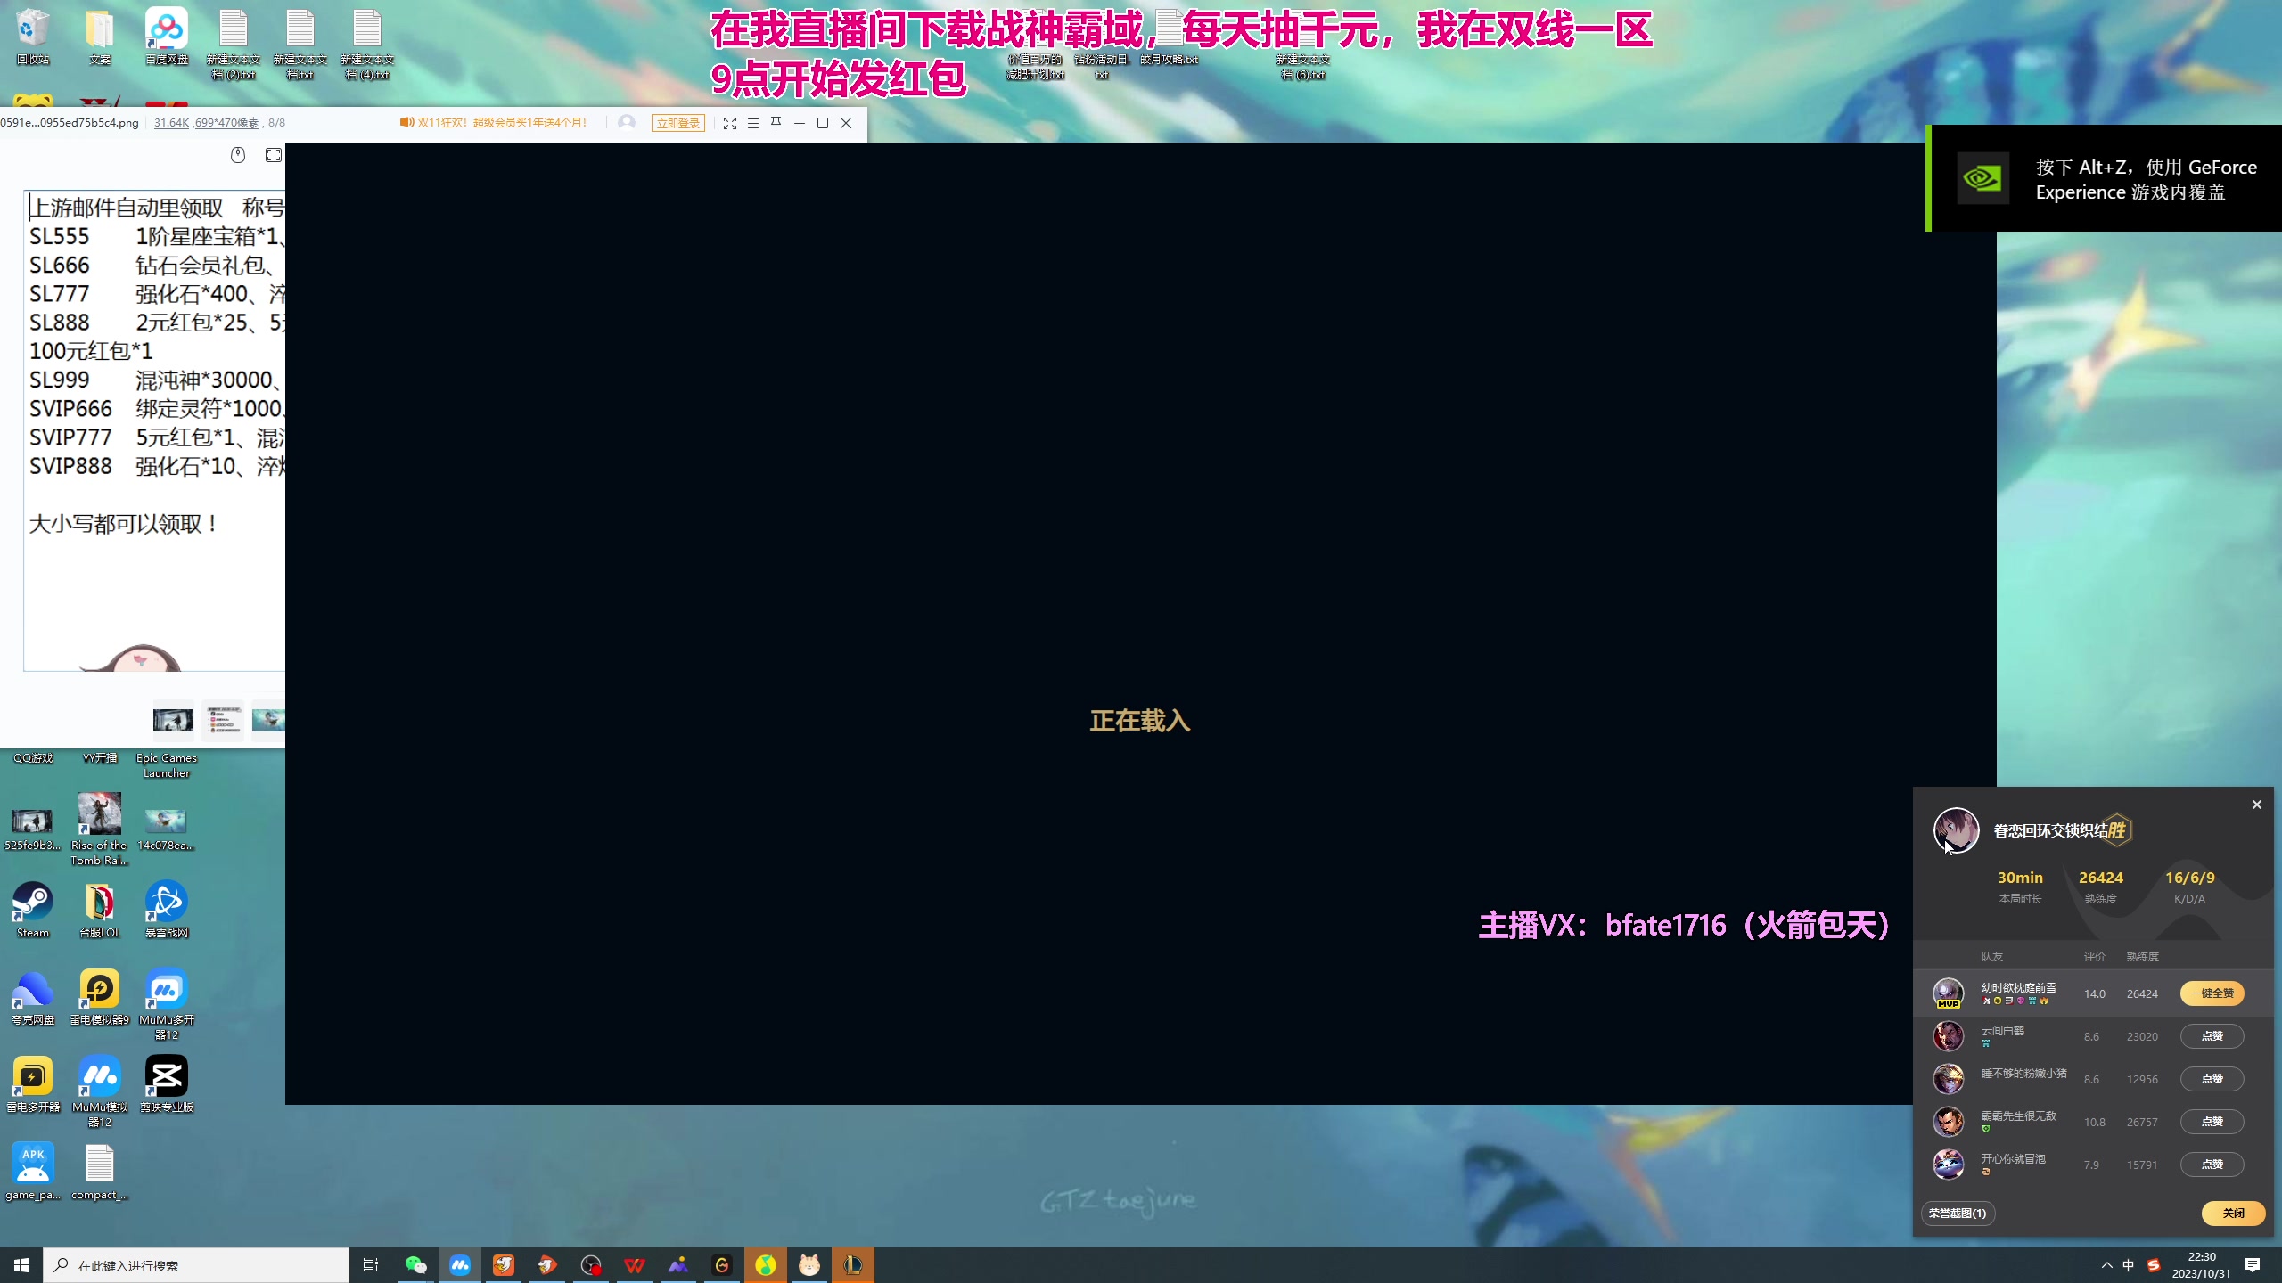Open QQ音乐 from the taskbar
This screenshot has height=1283, width=2282.
click(766, 1264)
